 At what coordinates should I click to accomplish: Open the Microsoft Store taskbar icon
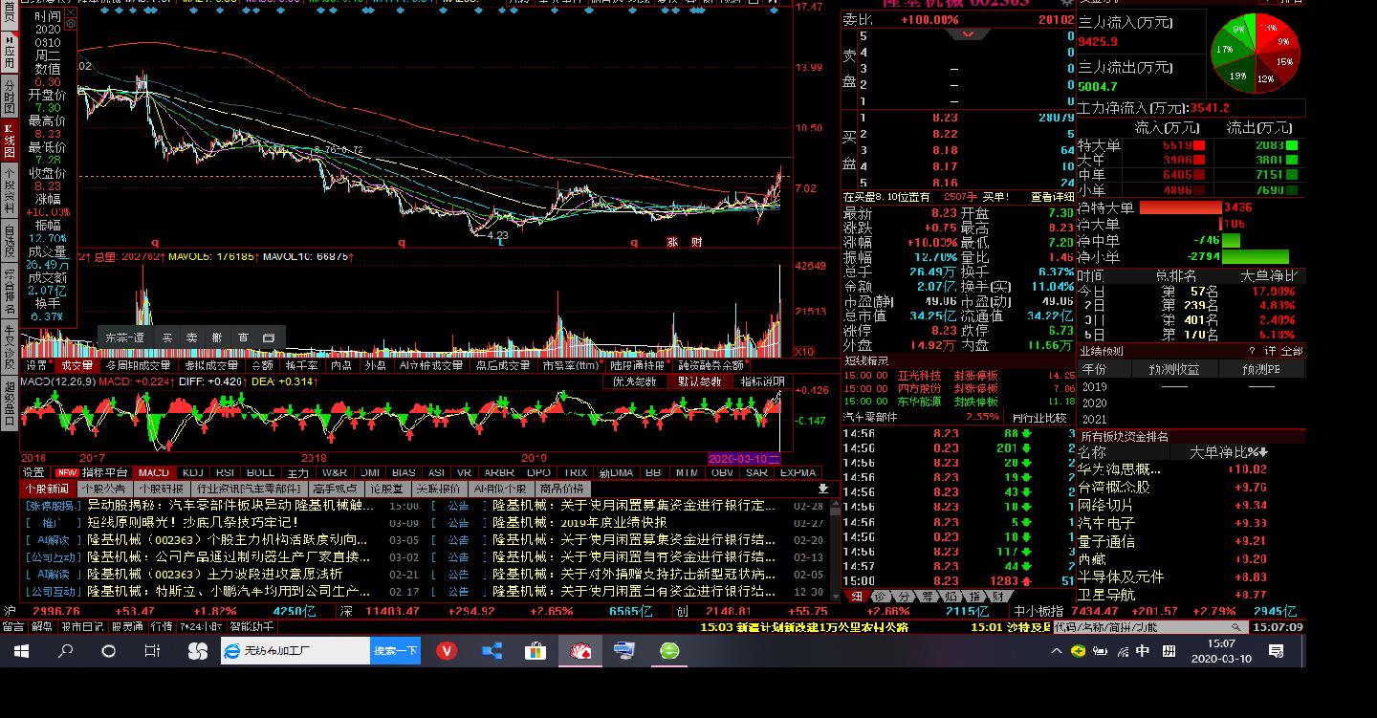click(x=535, y=651)
